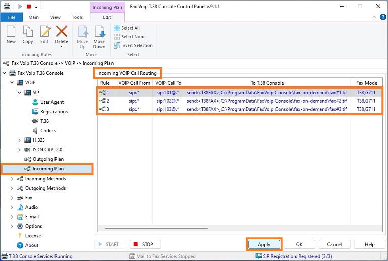Collapse the SIP tree node
Viewport: 388px width, 261px height.
(20, 92)
